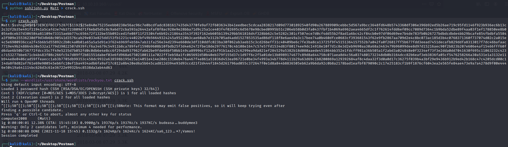
Task: Click crack.ssh in the cat command
Action: pyautogui.click(x=28, y=21)
